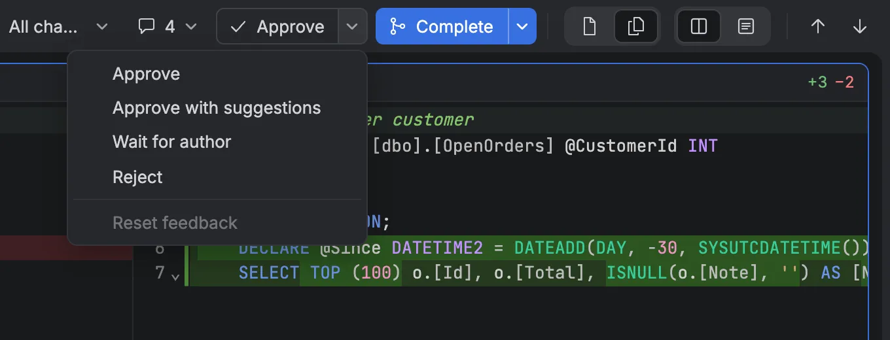Expand the comments count chevron
The height and width of the screenshot is (340, 890).
[190, 27]
